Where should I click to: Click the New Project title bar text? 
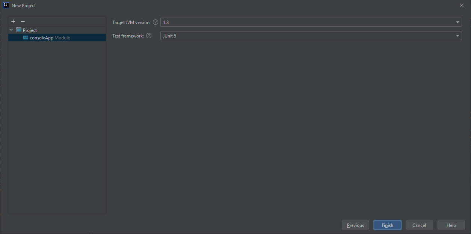24,6
